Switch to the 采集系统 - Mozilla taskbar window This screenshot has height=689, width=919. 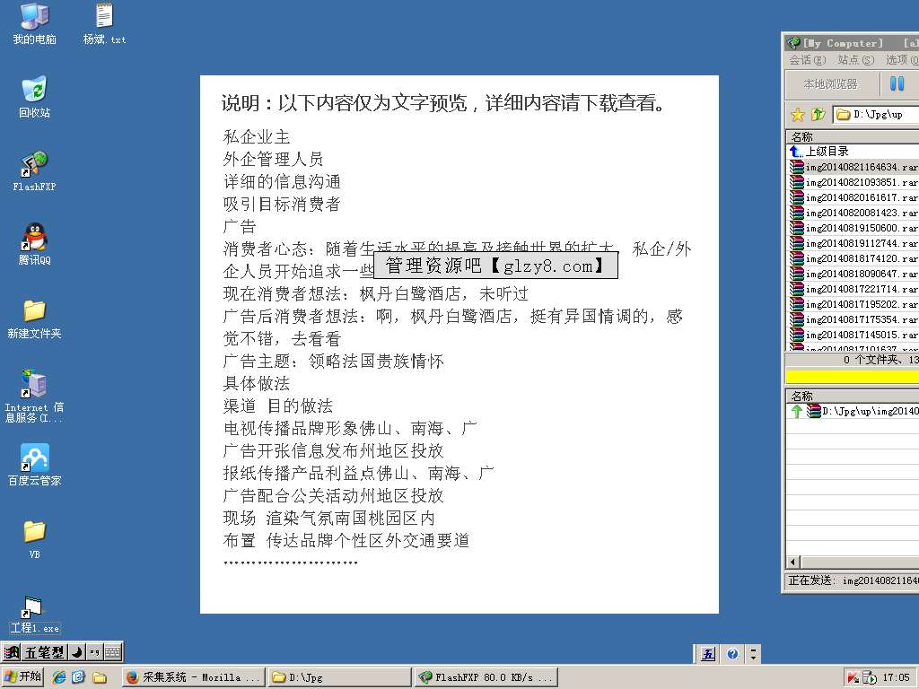[x=194, y=677]
